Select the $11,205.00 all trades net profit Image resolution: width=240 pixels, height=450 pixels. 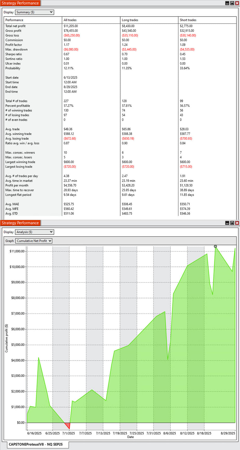71,26
